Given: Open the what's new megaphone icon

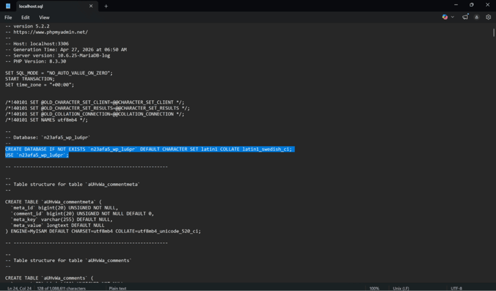Looking at the screenshot, I should (465, 17).
